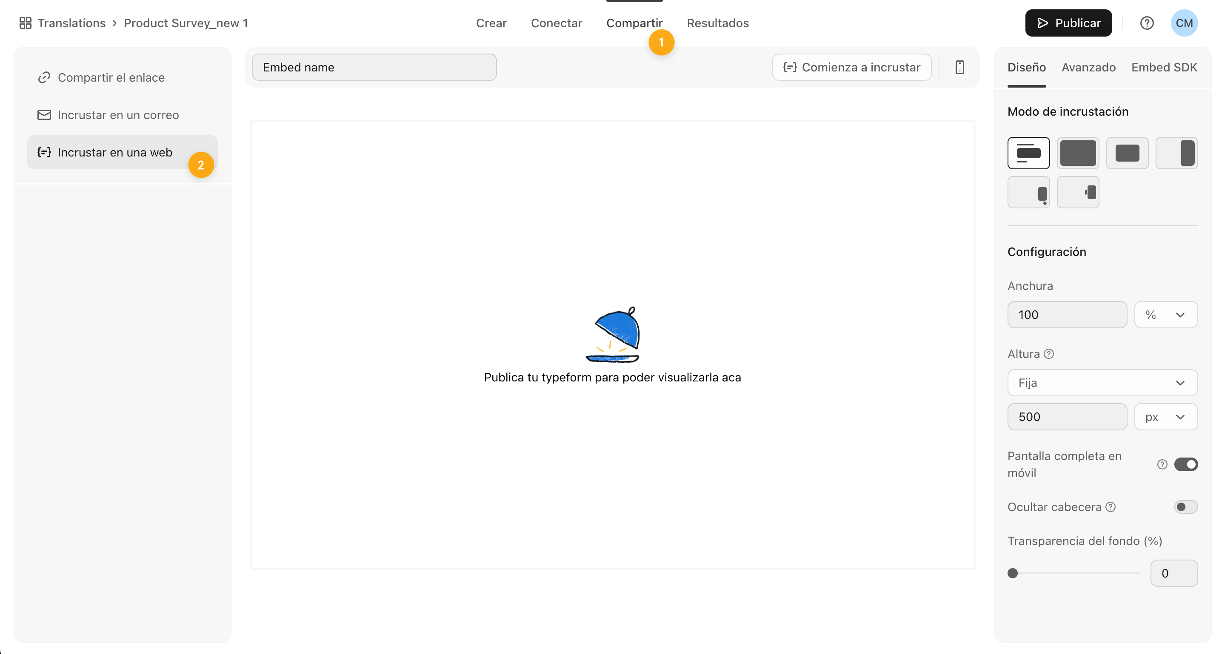This screenshot has width=1222, height=654.
Task: Switch to the Avanzado tab
Action: (x=1088, y=67)
